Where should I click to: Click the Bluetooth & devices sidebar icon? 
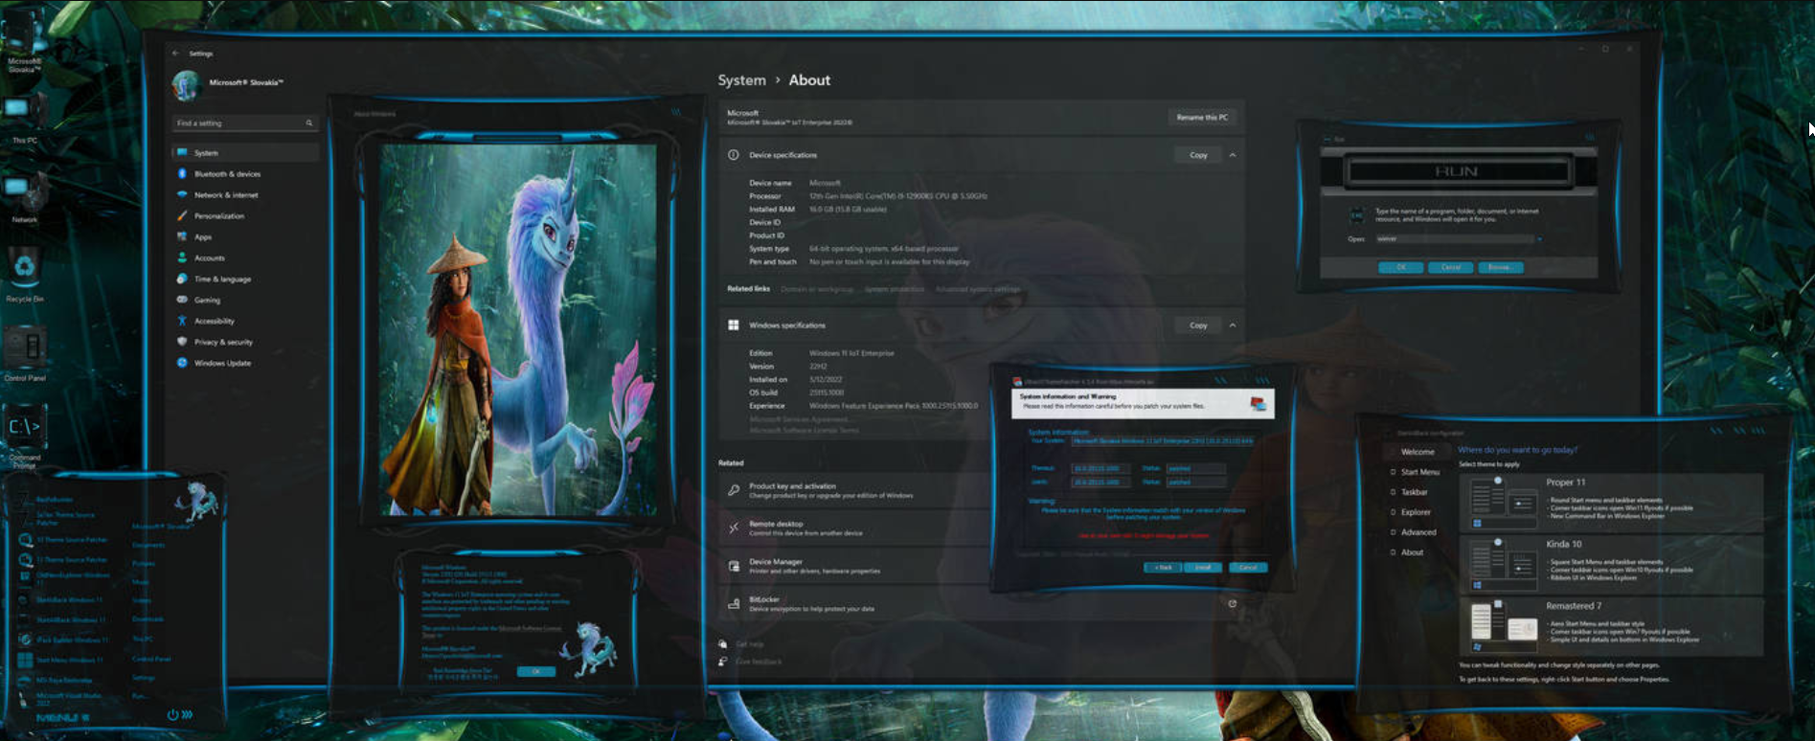(x=182, y=174)
